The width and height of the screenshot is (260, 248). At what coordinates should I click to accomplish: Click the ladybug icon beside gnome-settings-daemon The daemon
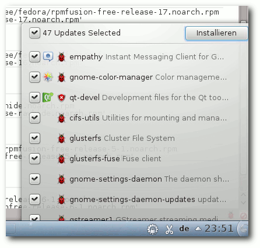pyautogui.click(x=62, y=179)
